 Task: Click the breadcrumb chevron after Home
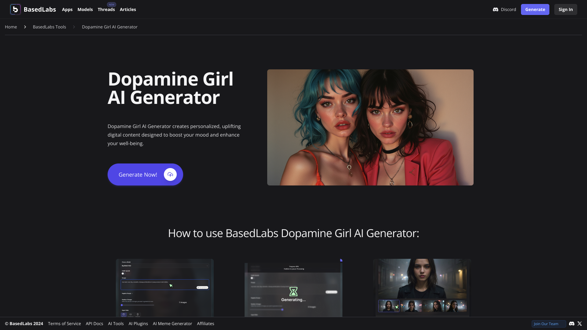[25, 27]
